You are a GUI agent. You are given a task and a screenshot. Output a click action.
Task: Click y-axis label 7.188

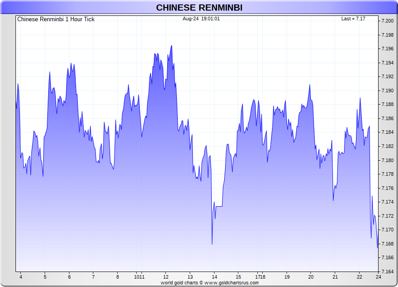(387, 105)
